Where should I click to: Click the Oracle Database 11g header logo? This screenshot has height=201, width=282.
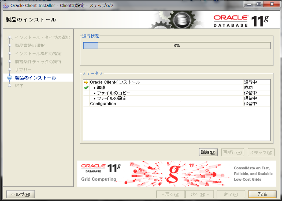pyautogui.click(x=241, y=21)
